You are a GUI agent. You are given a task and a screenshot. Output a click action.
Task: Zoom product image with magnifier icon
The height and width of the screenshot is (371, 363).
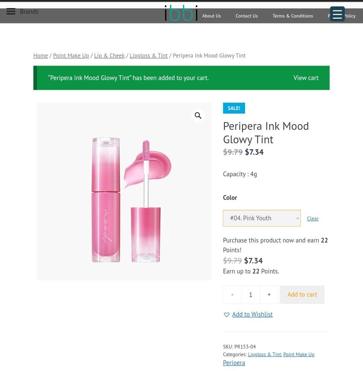point(198,116)
